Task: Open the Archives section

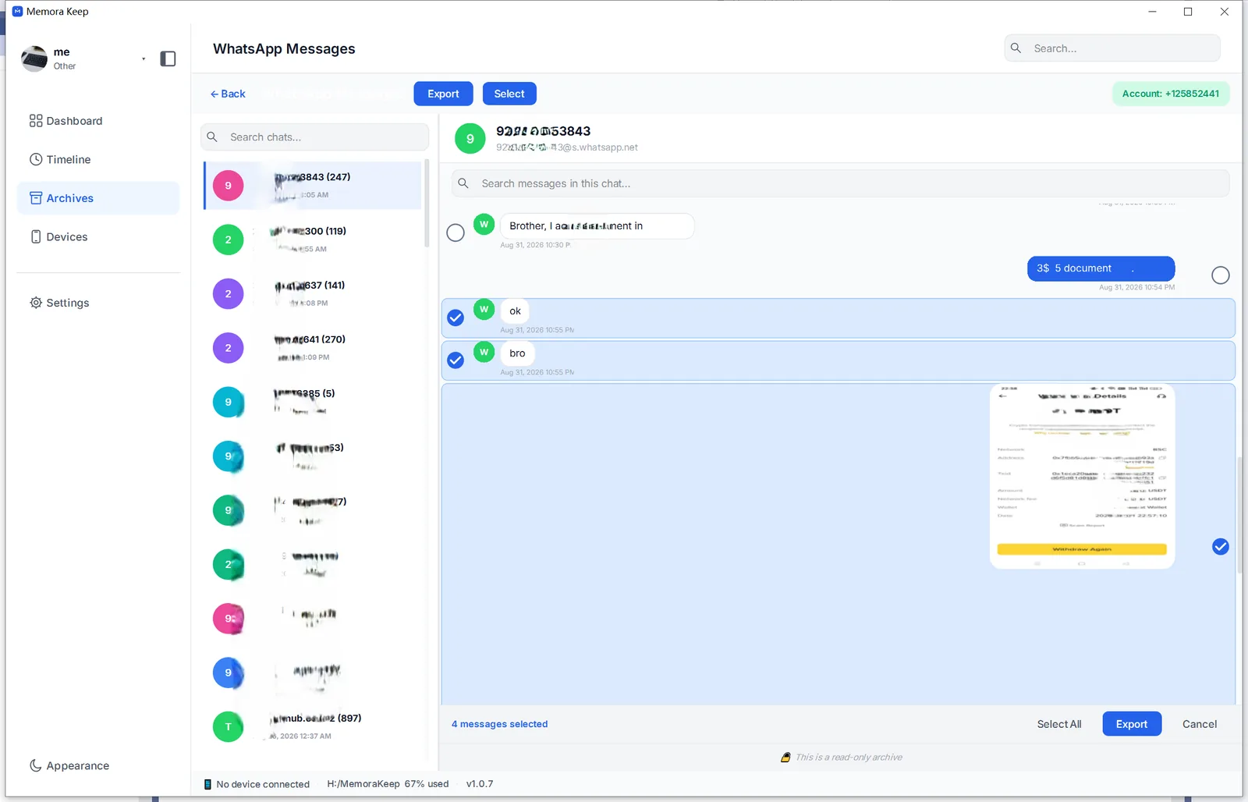Action: 98,198
